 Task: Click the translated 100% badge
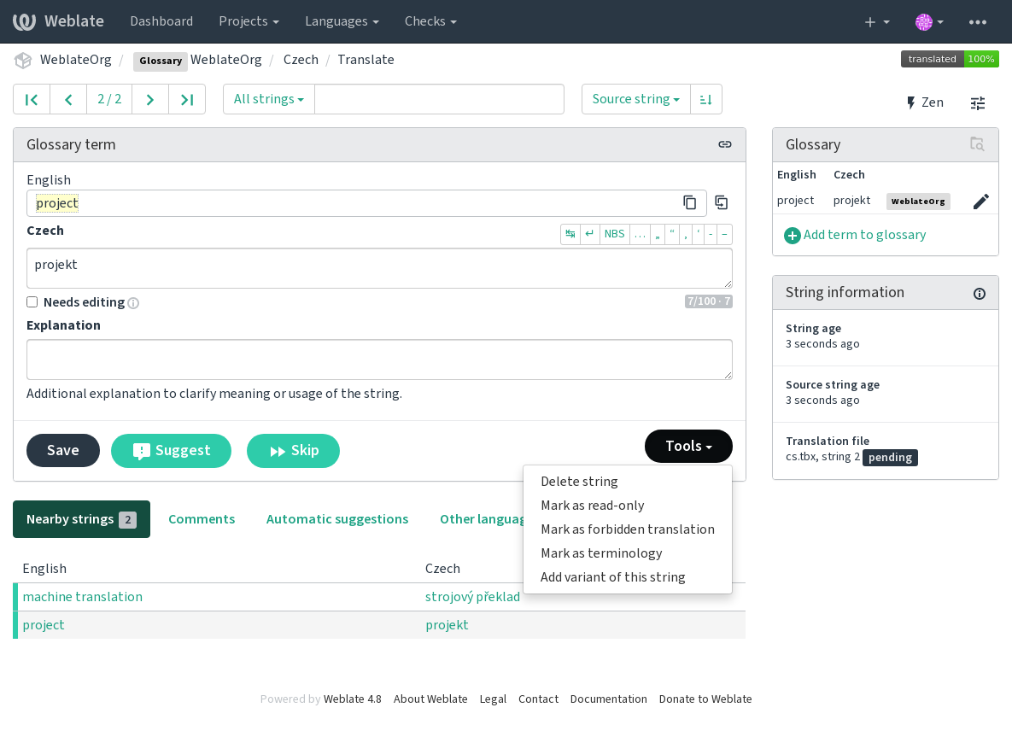coord(950,60)
